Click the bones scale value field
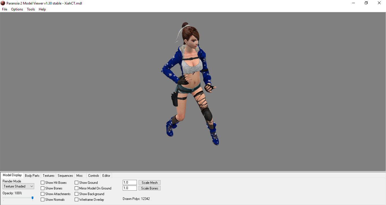Screen dimensions: 386x205 point(130,188)
